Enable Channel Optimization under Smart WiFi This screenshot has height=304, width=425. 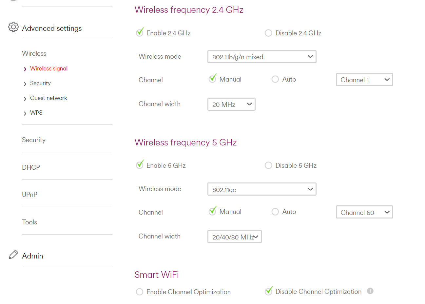pos(140,292)
